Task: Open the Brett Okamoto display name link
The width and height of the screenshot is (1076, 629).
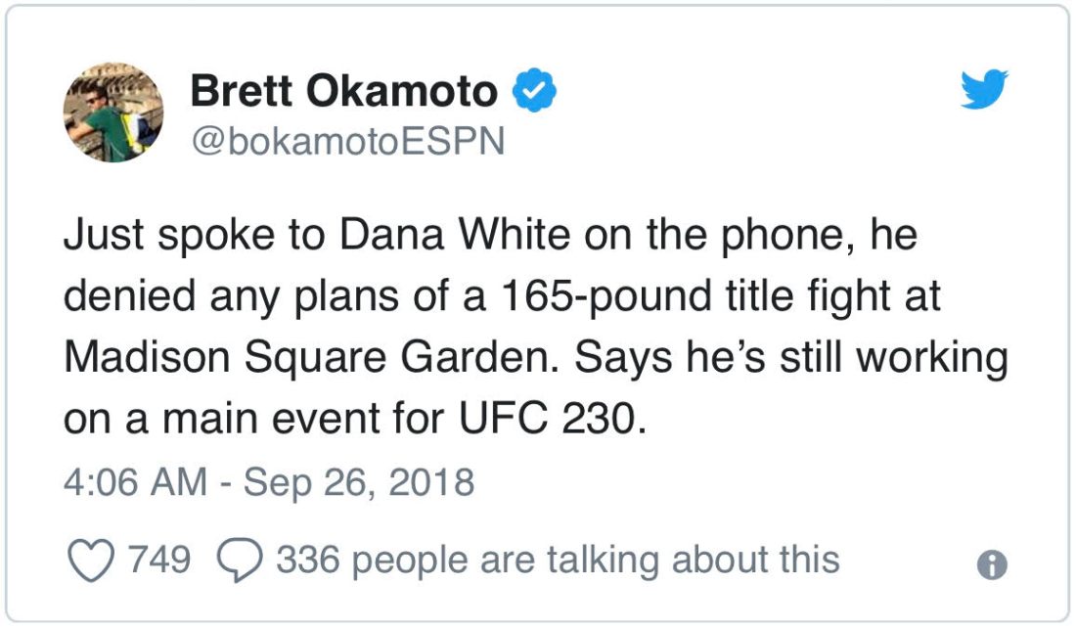Action: tap(343, 92)
